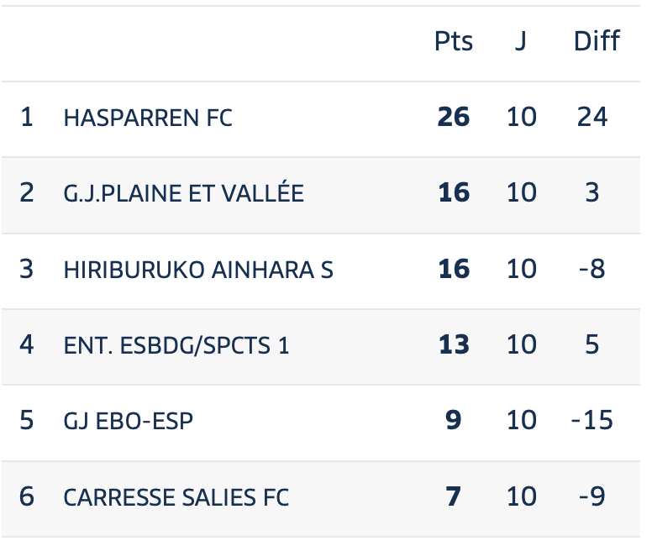Screen dimensions: 652x546
Task: Open the HASPARREN FC team row
Action: pyautogui.click(x=321, y=119)
